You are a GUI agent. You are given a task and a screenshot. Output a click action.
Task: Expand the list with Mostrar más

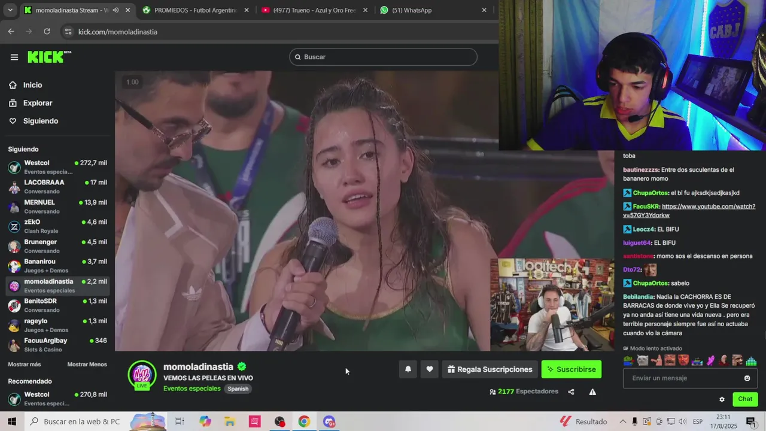(25, 365)
